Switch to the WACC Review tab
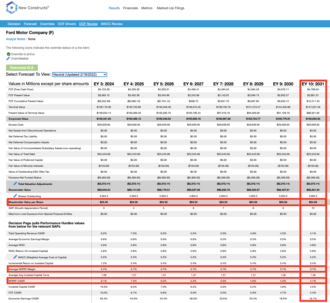 [112, 24]
